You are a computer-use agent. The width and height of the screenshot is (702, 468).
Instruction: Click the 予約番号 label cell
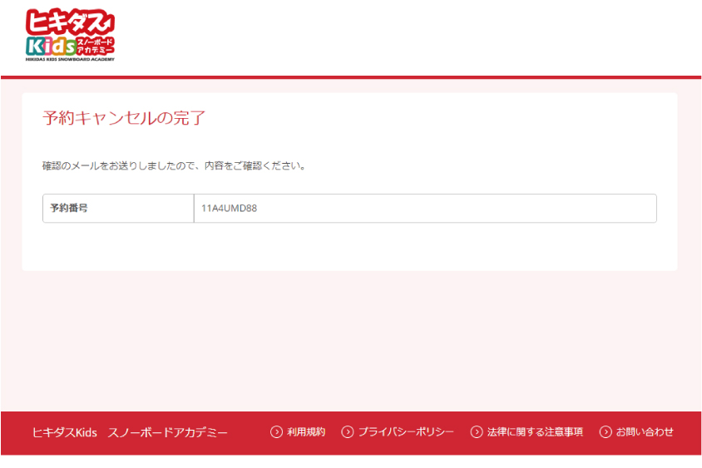point(118,208)
